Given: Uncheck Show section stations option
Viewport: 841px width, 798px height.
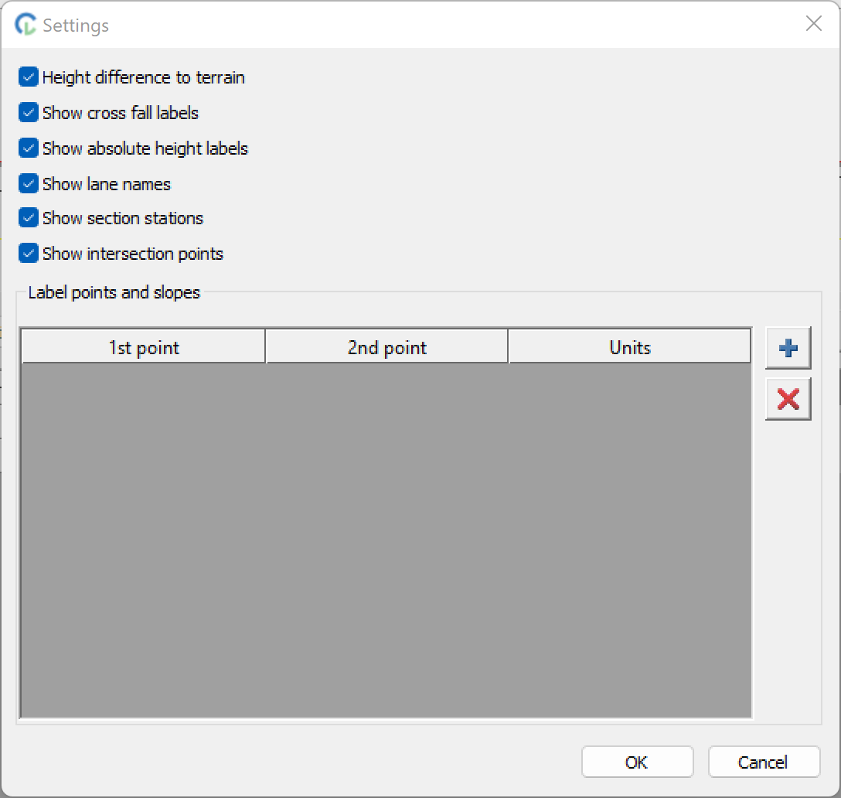Looking at the screenshot, I should click(x=29, y=218).
